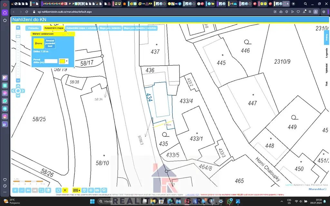Click the yellow X clear button
The height and width of the screenshot is (206, 330).
click(x=65, y=190)
